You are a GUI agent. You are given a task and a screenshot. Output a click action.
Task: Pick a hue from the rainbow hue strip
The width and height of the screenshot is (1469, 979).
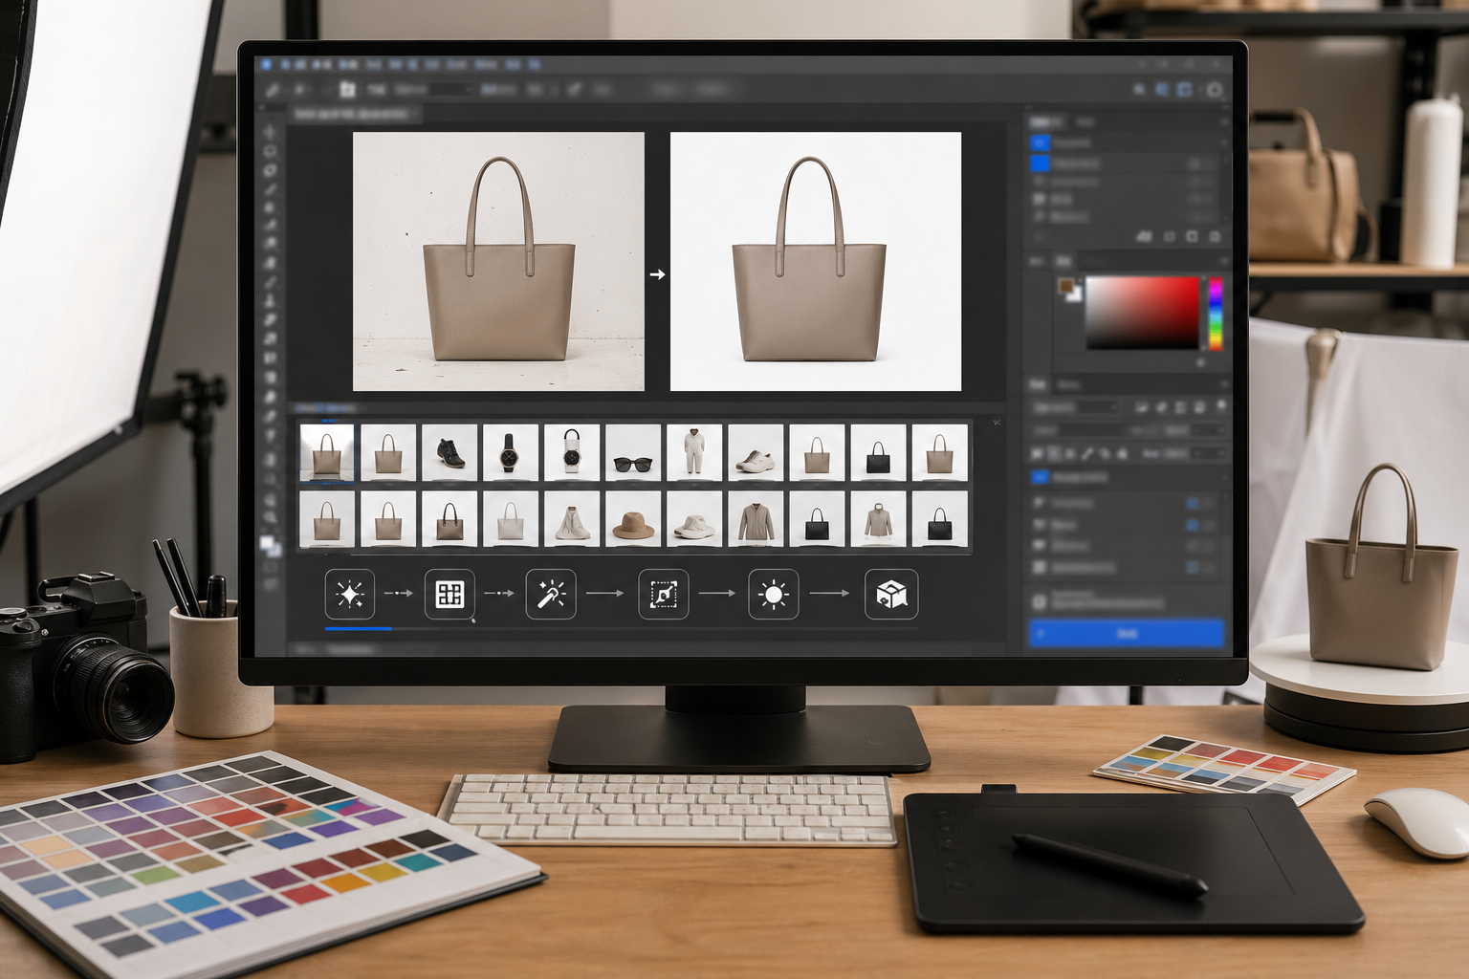[1215, 314]
